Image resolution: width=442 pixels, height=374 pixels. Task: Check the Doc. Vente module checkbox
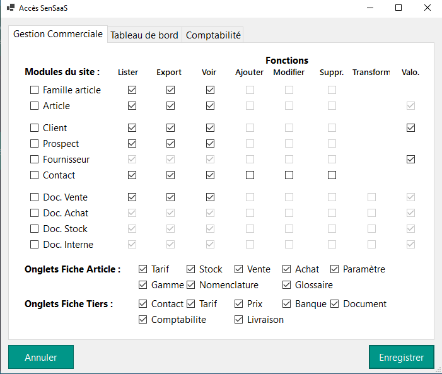point(35,197)
